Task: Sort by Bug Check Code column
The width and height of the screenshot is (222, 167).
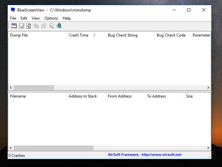Action: (x=172, y=35)
